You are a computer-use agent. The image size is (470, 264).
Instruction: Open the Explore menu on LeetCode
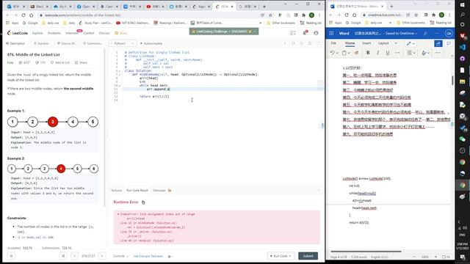click(37, 33)
